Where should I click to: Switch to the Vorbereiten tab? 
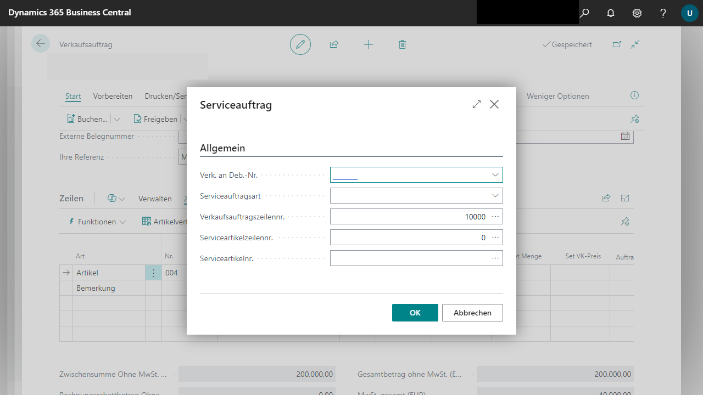click(113, 96)
